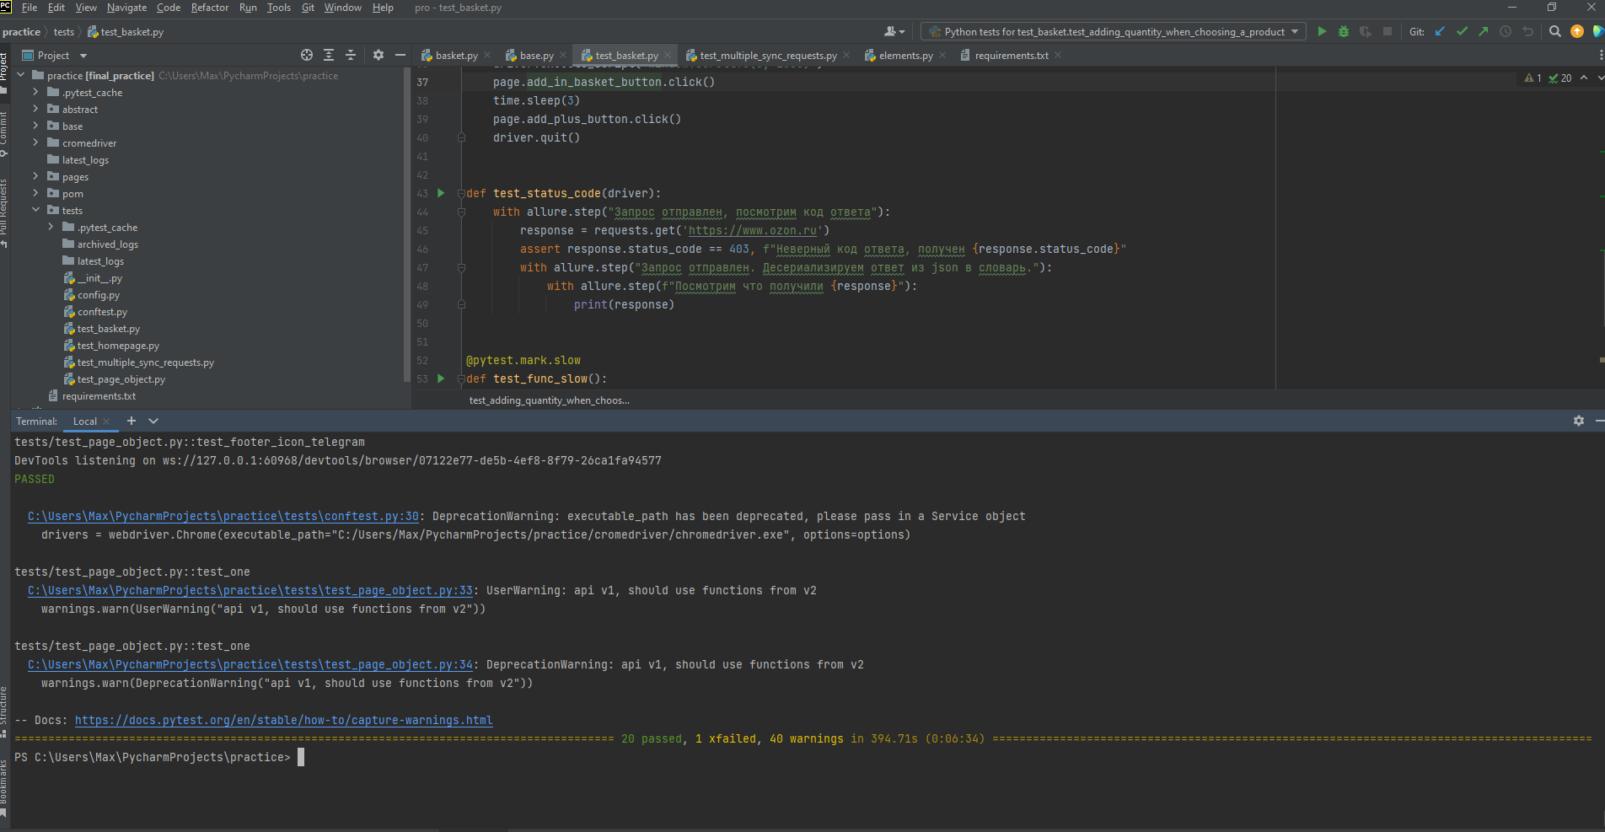Close the base.py editor tab
1605x832 pixels.
563,56
